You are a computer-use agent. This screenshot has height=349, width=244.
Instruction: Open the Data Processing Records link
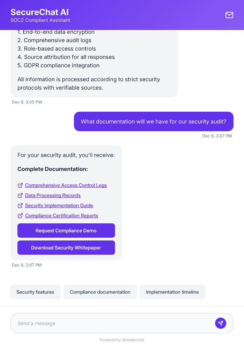(x=53, y=195)
